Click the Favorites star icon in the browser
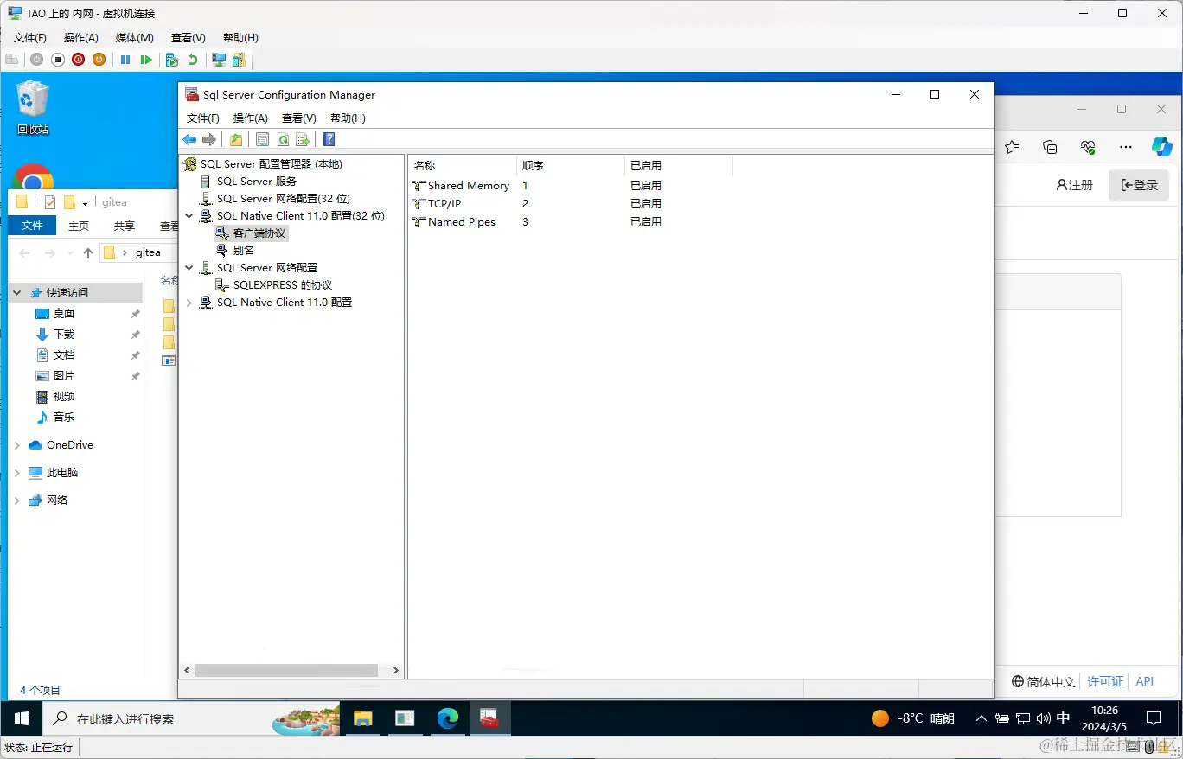The image size is (1183, 759). (x=1012, y=147)
